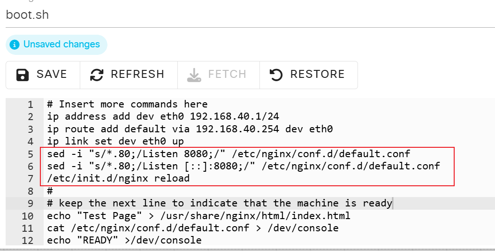The image size is (495, 251).
Task: Choose the RESTORE button text
Action: [317, 74]
